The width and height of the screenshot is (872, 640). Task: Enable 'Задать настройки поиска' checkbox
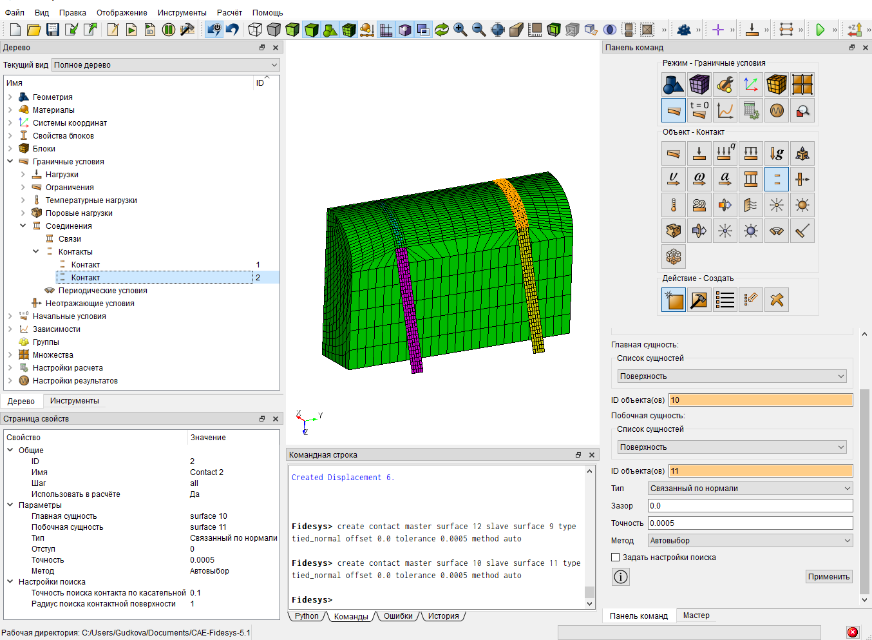[616, 558]
